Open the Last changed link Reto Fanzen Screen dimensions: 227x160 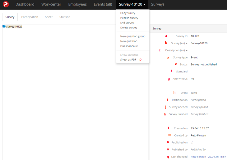tap(208, 157)
